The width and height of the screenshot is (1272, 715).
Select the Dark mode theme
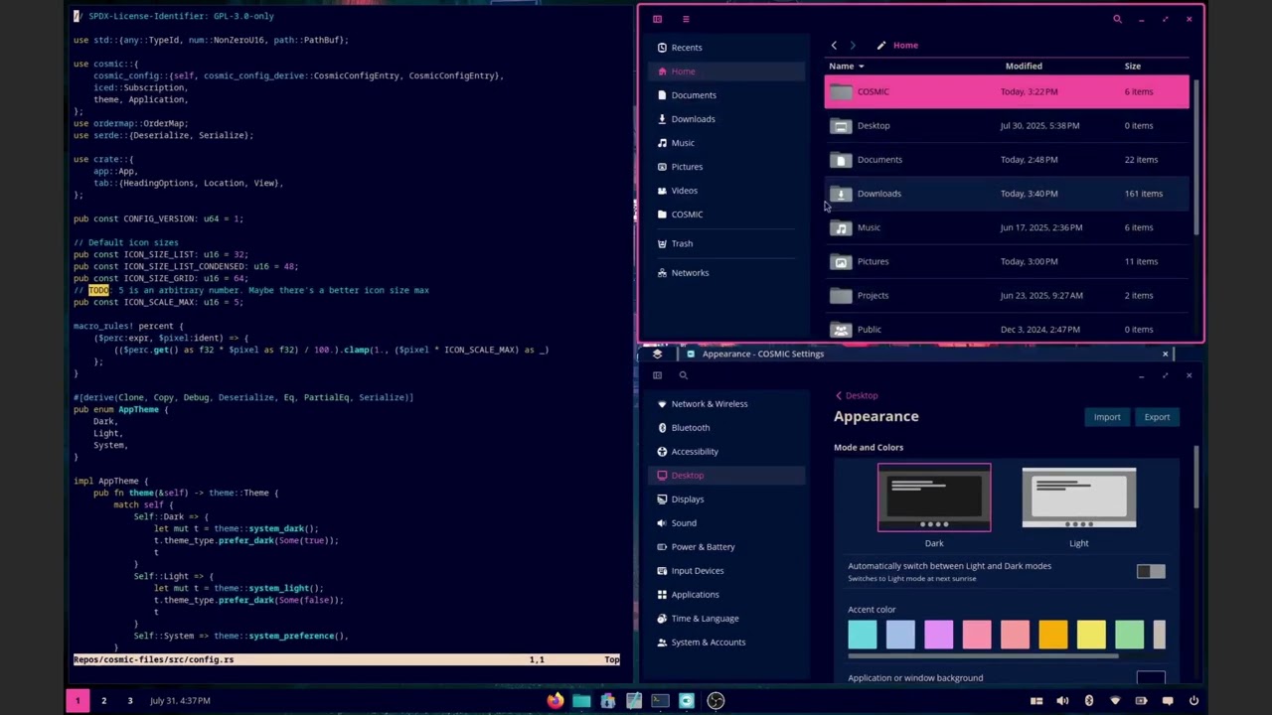934,498
